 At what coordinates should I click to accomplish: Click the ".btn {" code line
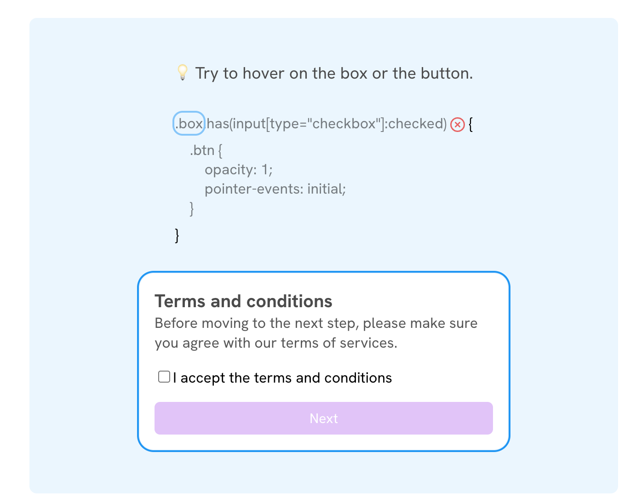click(206, 150)
